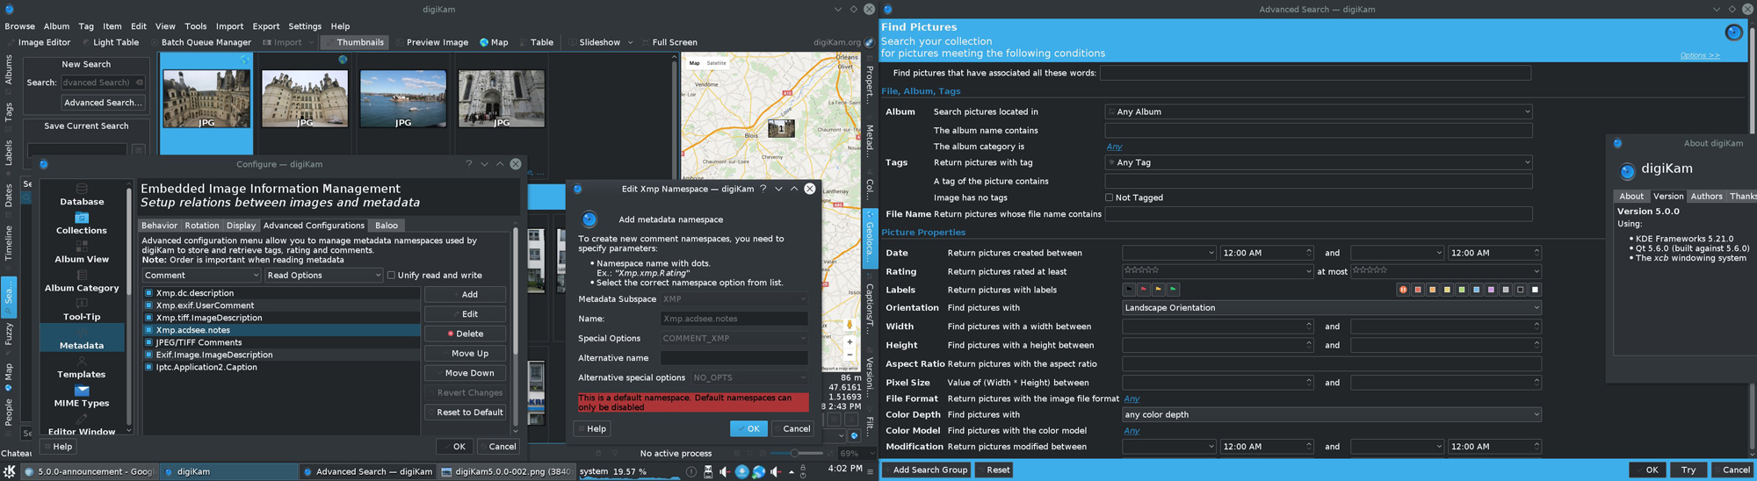1757x481 pixels.
Task: Open the Rating at least stars dropdown
Action: click(x=1217, y=271)
